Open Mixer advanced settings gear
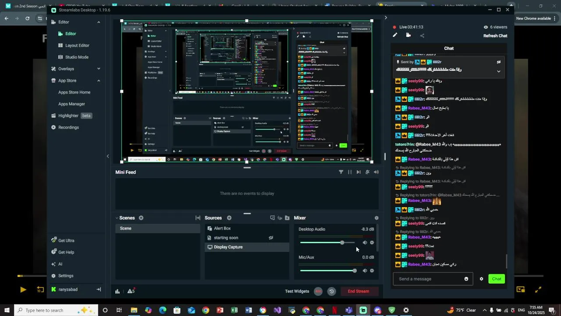The image size is (561, 316). pos(376,218)
